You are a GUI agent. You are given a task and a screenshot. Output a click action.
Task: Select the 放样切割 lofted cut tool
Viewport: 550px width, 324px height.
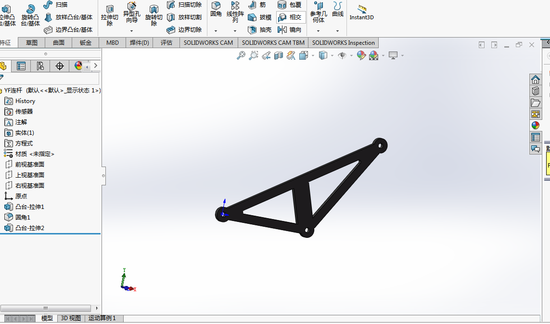coord(184,17)
